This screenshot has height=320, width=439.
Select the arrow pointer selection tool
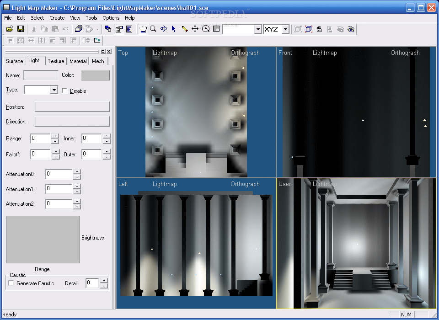click(x=174, y=29)
